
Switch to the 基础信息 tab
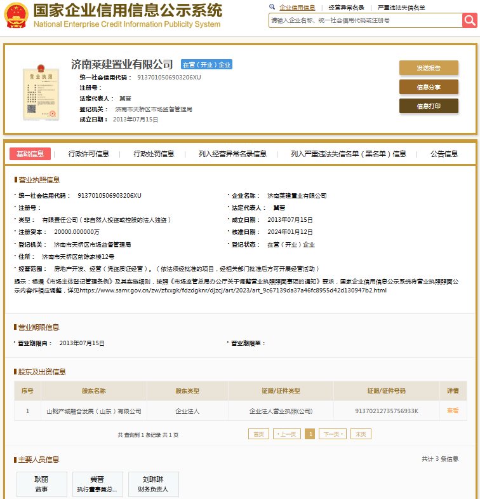(x=30, y=154)
